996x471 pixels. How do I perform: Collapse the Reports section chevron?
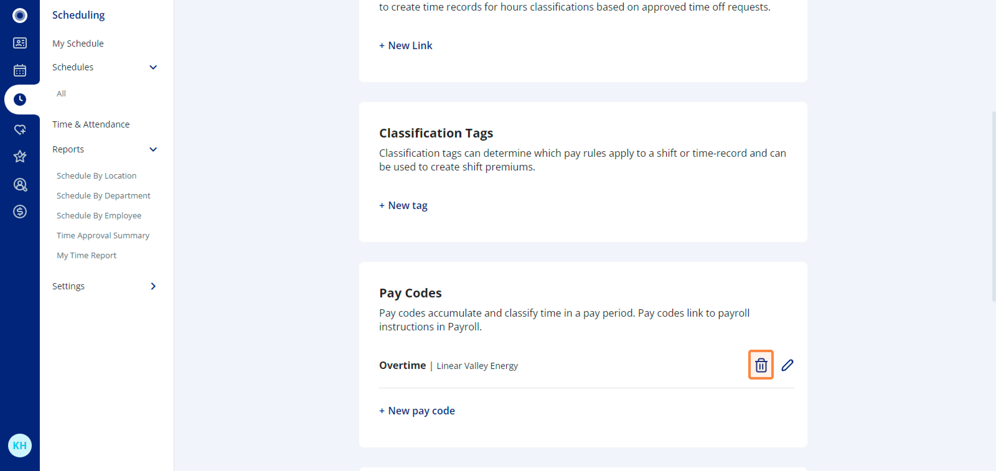pyautogui.click(x=153, y=150)
